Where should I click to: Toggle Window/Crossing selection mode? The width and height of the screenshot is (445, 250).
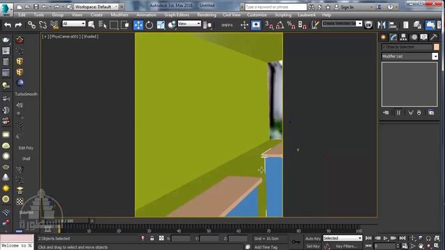point(125,25)
